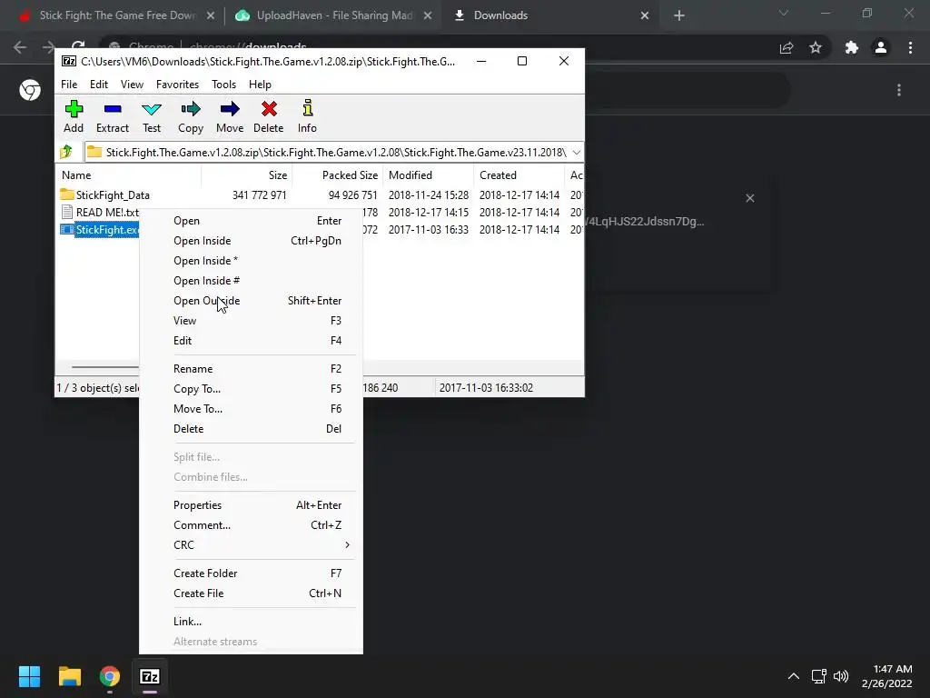Open the View menu in 7-Zip
Image resolution: width=930 pixels, height=698 pixels.
tap(132, 85)
